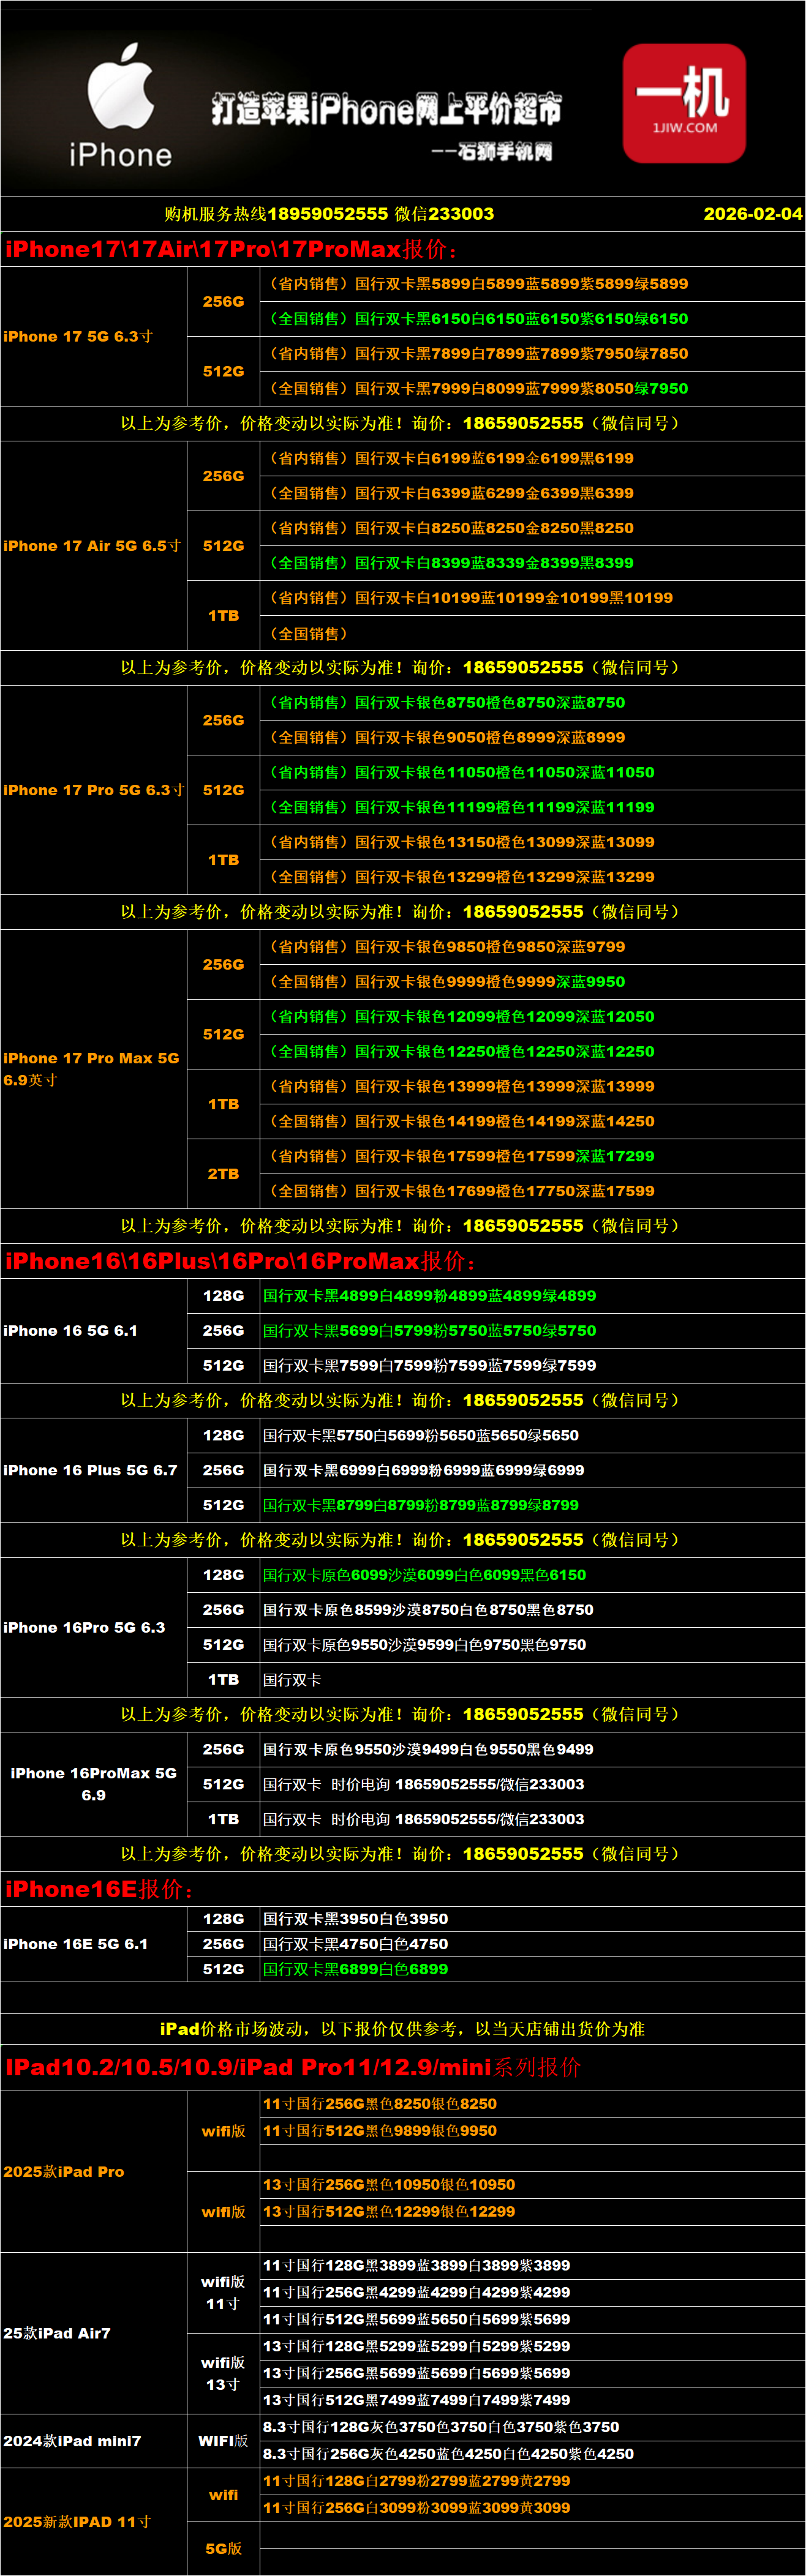Screen dimensions: 806x2576
Task: Click the service hotline number 18959052555
Action: pyautogui.click(x=327, y=214)
